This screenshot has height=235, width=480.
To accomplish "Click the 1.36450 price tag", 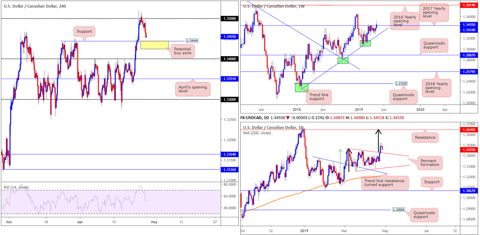I will point(468,130).
